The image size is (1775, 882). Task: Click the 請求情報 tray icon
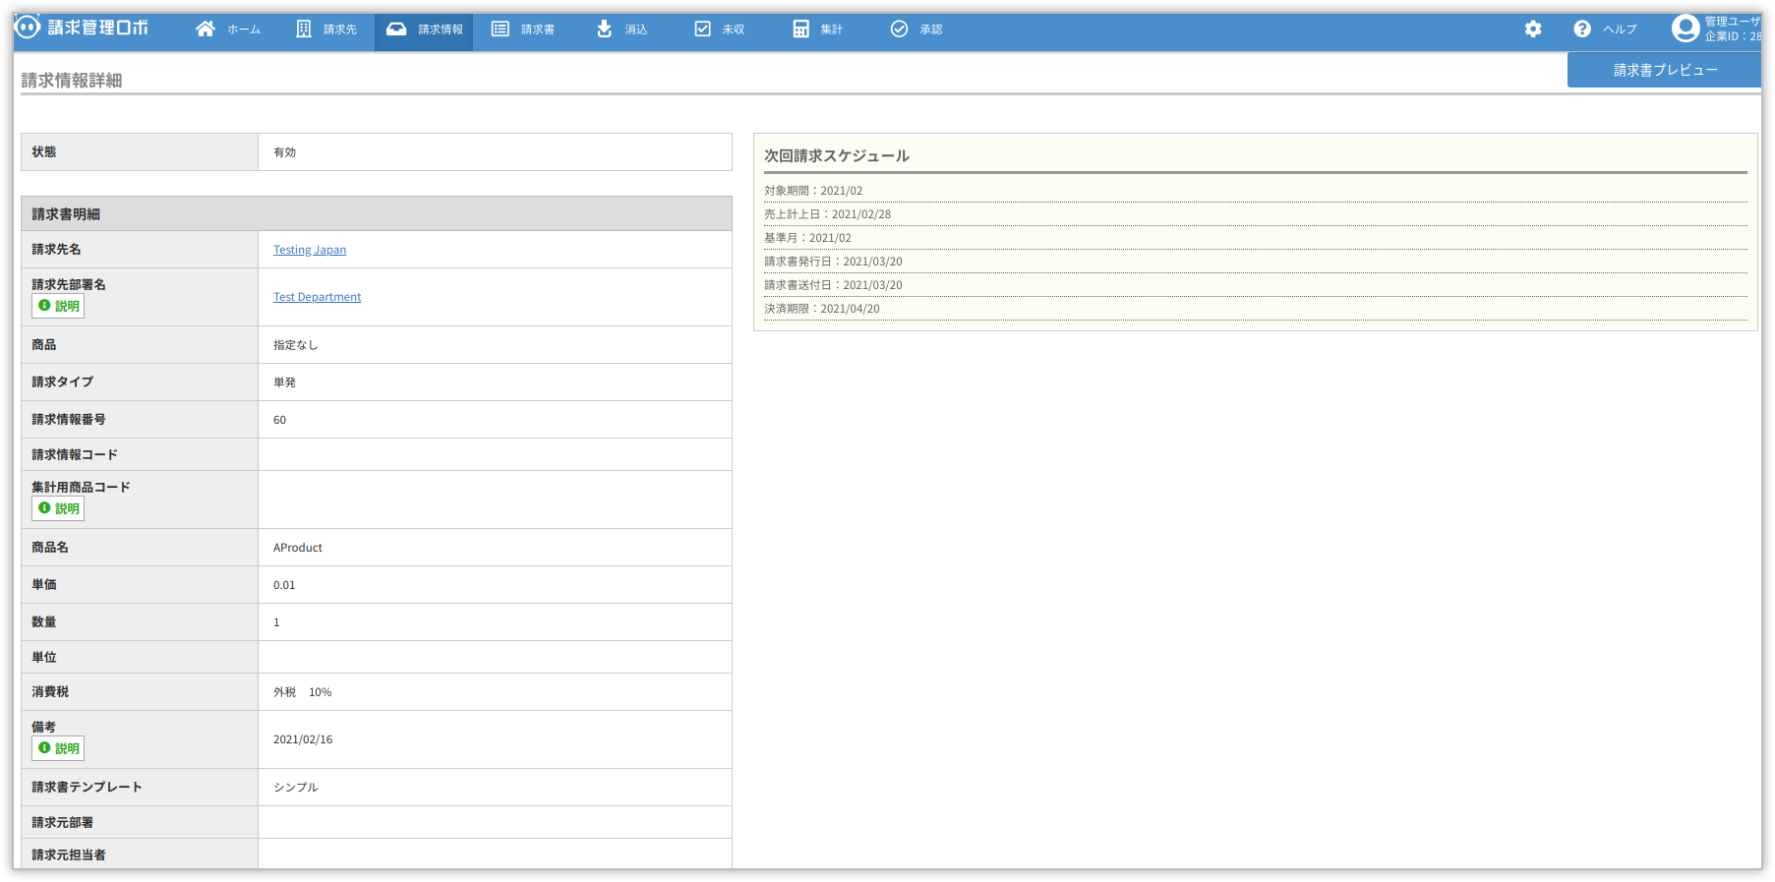tap(396, 29)
